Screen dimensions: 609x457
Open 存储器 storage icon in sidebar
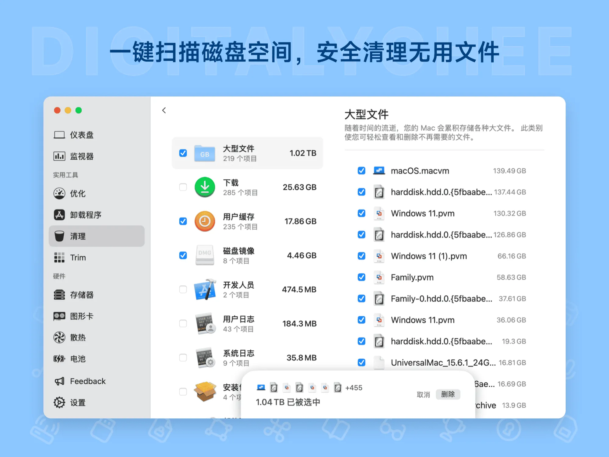tap(59, 295)
